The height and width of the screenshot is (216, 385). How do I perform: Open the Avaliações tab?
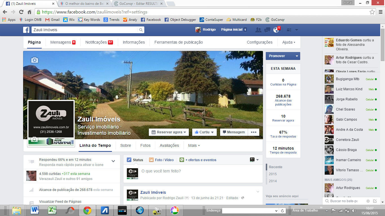(x=169, y=146)
